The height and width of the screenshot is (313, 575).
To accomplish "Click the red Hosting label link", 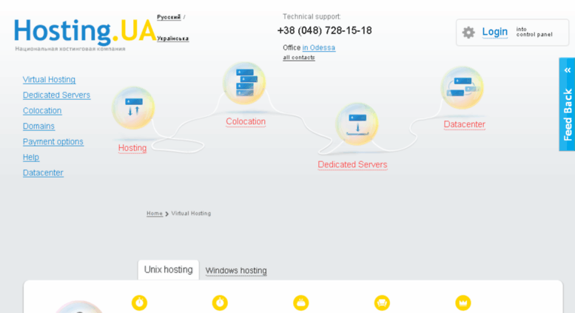I will coord(132,148).
